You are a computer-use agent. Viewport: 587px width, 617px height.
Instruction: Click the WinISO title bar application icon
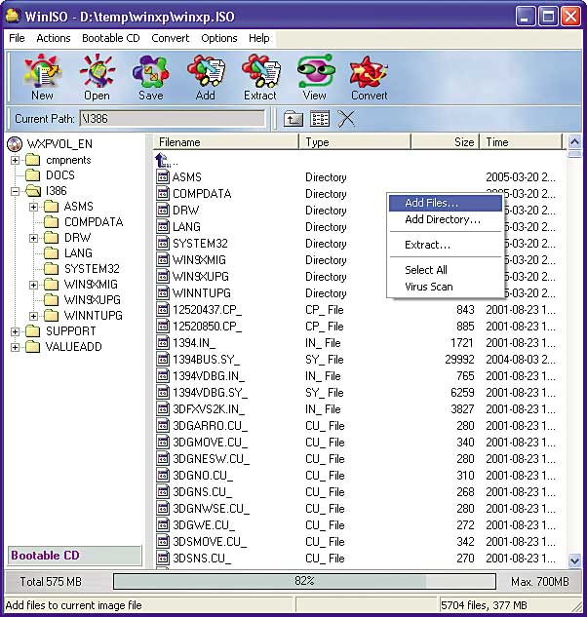pyautogui.click(x=13, y=16)
